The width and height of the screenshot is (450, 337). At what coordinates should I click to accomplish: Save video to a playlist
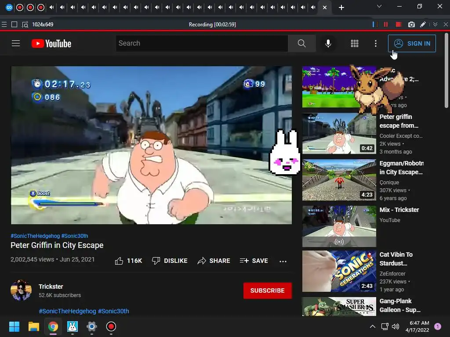(254, 261)
